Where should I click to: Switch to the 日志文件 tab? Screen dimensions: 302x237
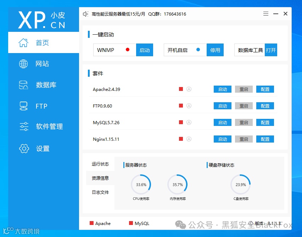100,192
